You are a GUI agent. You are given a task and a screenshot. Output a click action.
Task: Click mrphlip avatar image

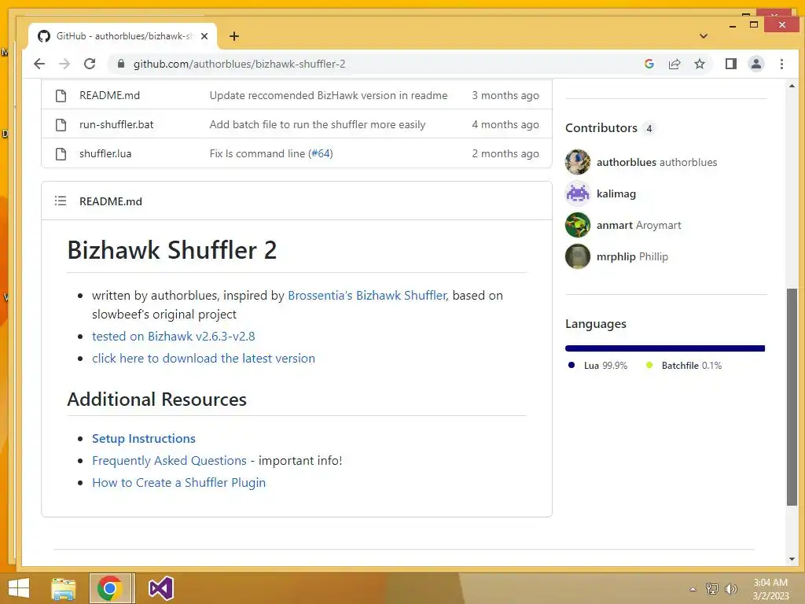[578, 256]
